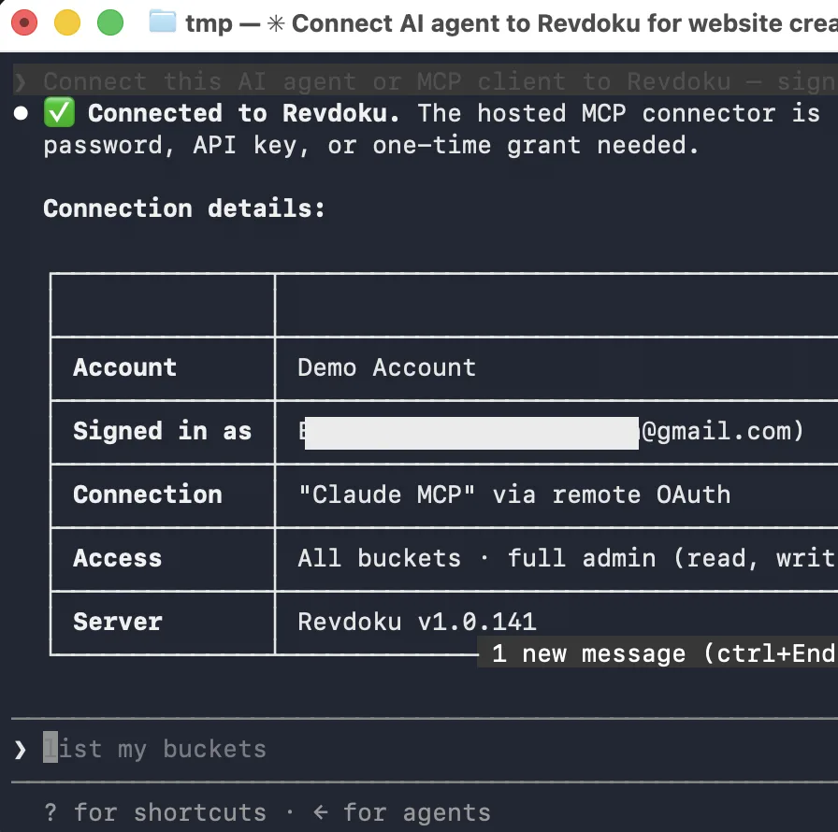Click 'for agents' hint in footer
Viewport: 838px width, 832px height.
[417, 812]
